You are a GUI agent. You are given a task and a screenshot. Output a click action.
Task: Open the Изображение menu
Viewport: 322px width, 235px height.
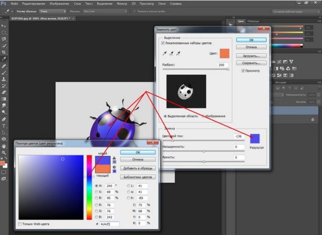tap(59, 4)
